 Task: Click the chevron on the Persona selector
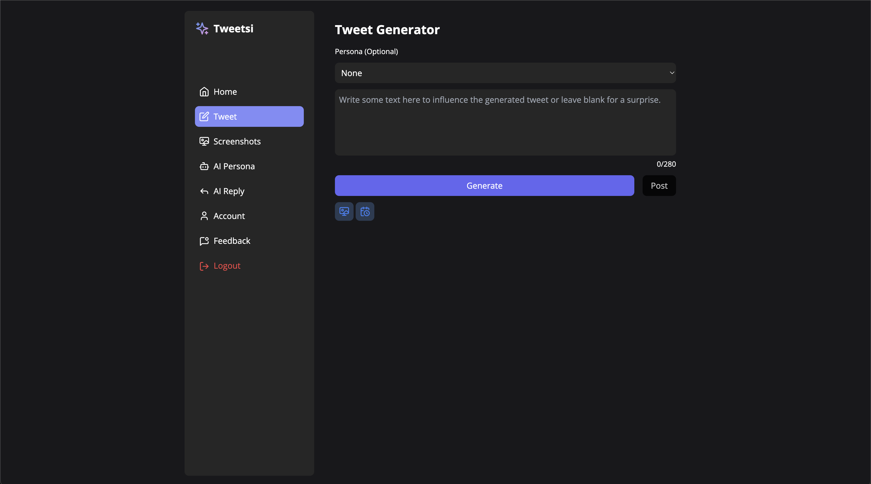672,73
